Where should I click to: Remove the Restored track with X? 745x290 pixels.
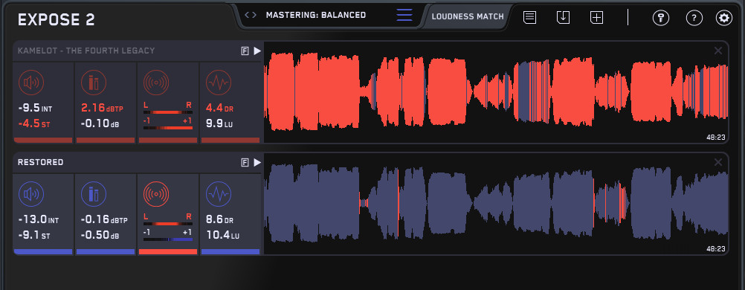718,163
